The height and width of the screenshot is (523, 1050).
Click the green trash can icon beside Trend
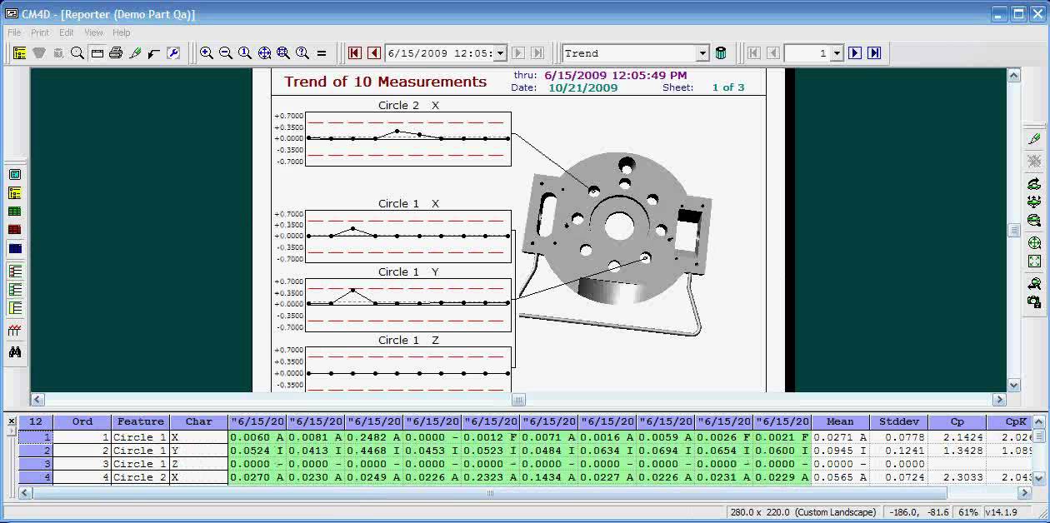pyautogui.click(x=721, y=53)
